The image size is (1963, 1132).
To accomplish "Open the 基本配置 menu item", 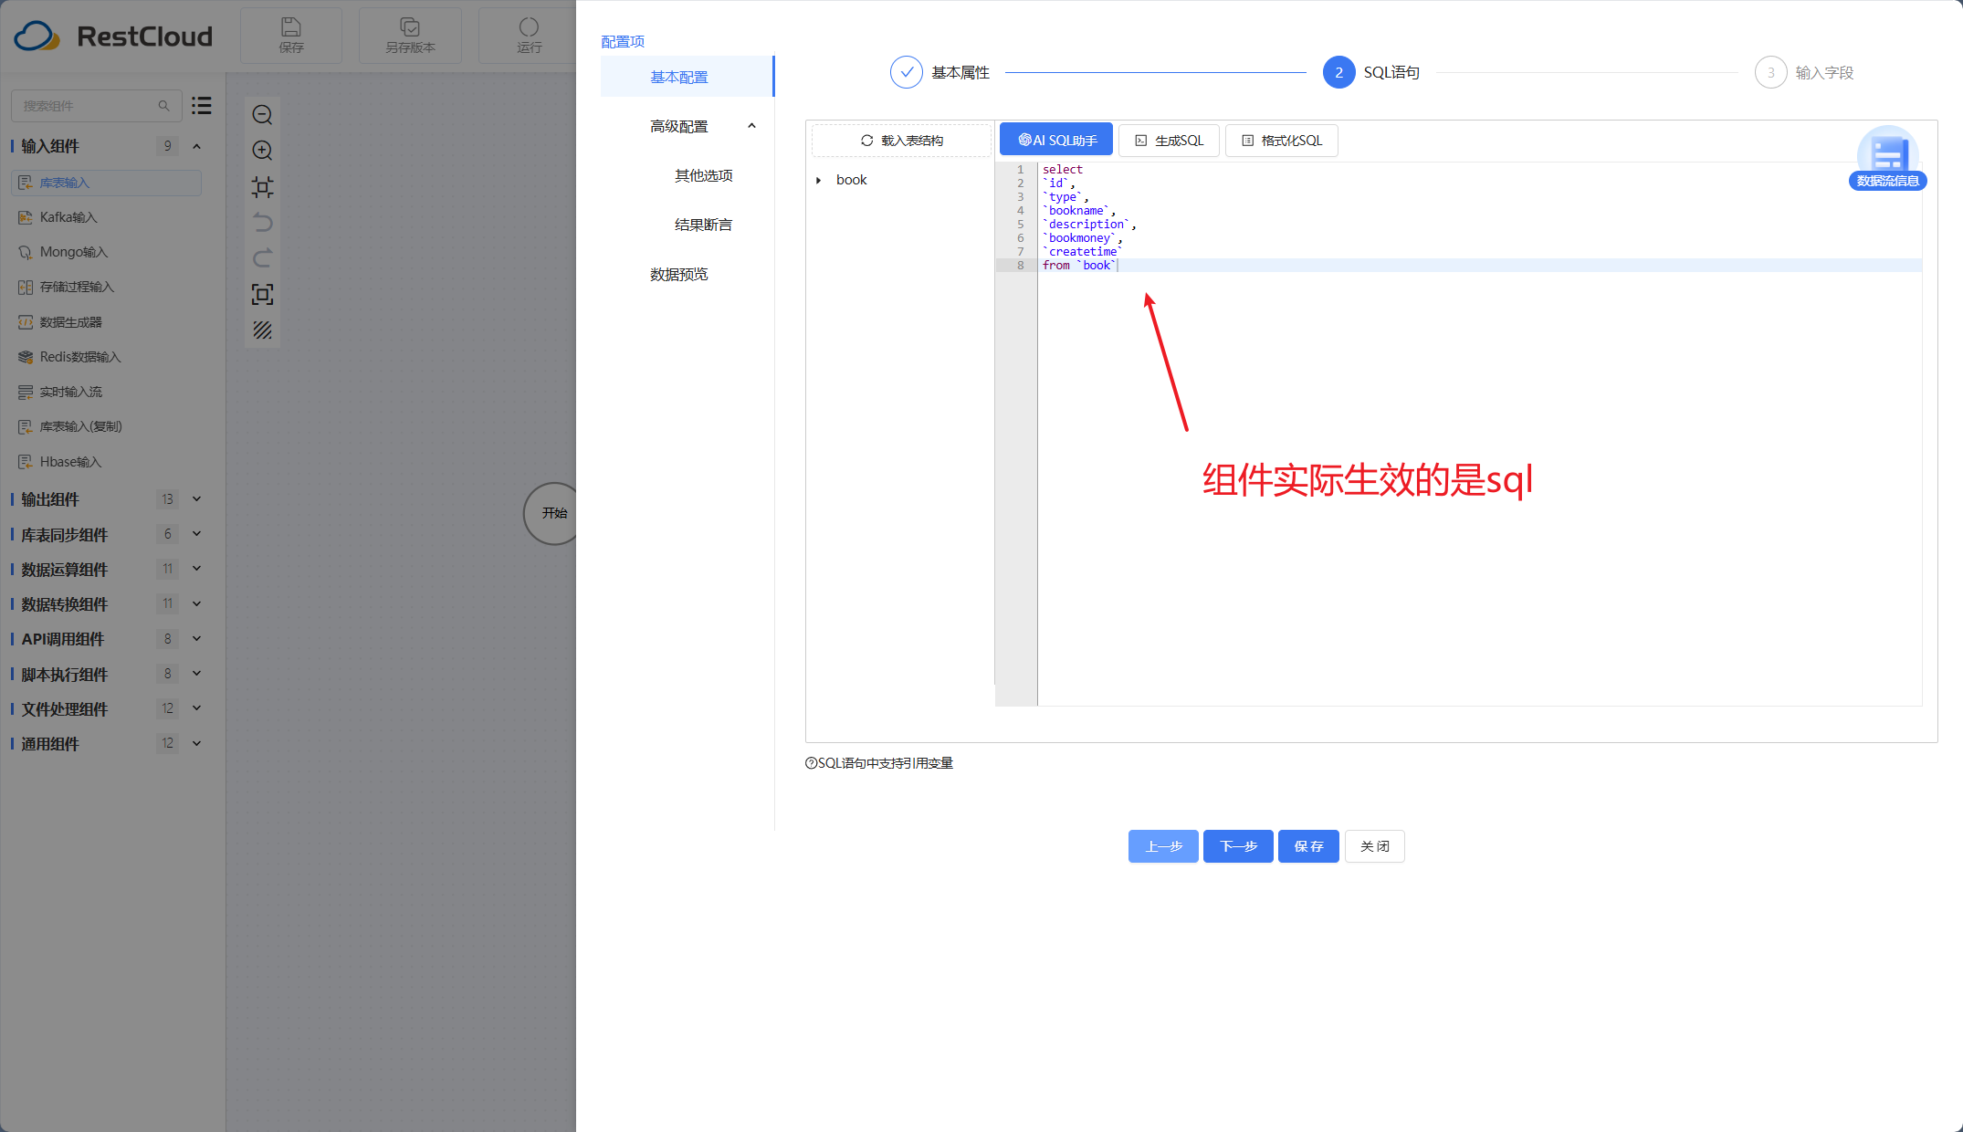I will tap(687, 77).
